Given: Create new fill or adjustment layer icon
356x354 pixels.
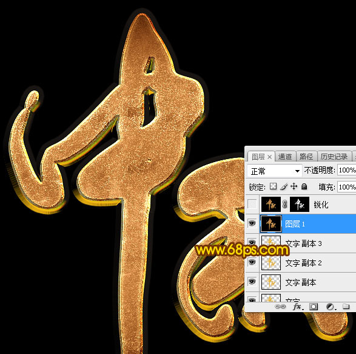Looking at the screenshot, I should [331, 307].
